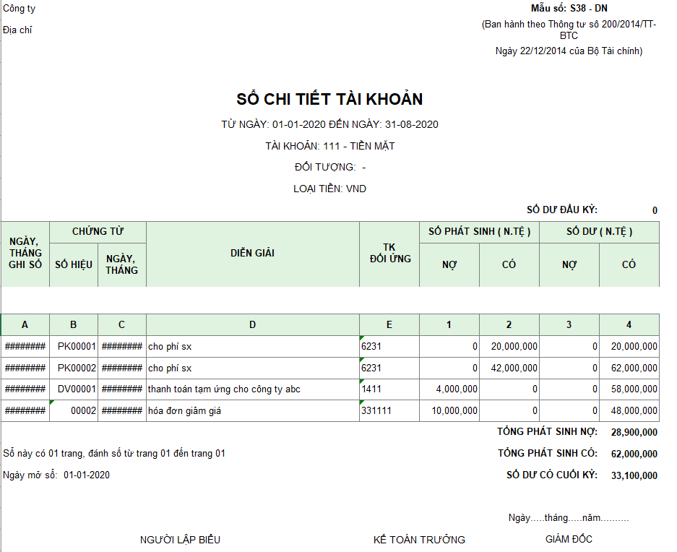Select the column D header above Diễn giải

click(x=252, y=324)
